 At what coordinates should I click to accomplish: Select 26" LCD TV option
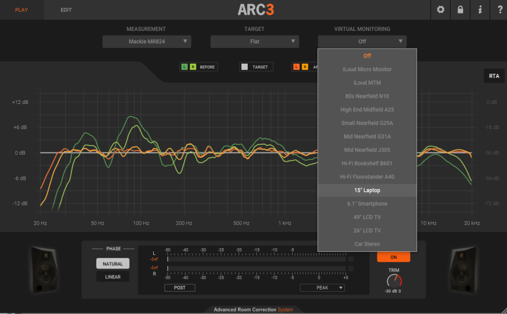(x=367, y=230)
